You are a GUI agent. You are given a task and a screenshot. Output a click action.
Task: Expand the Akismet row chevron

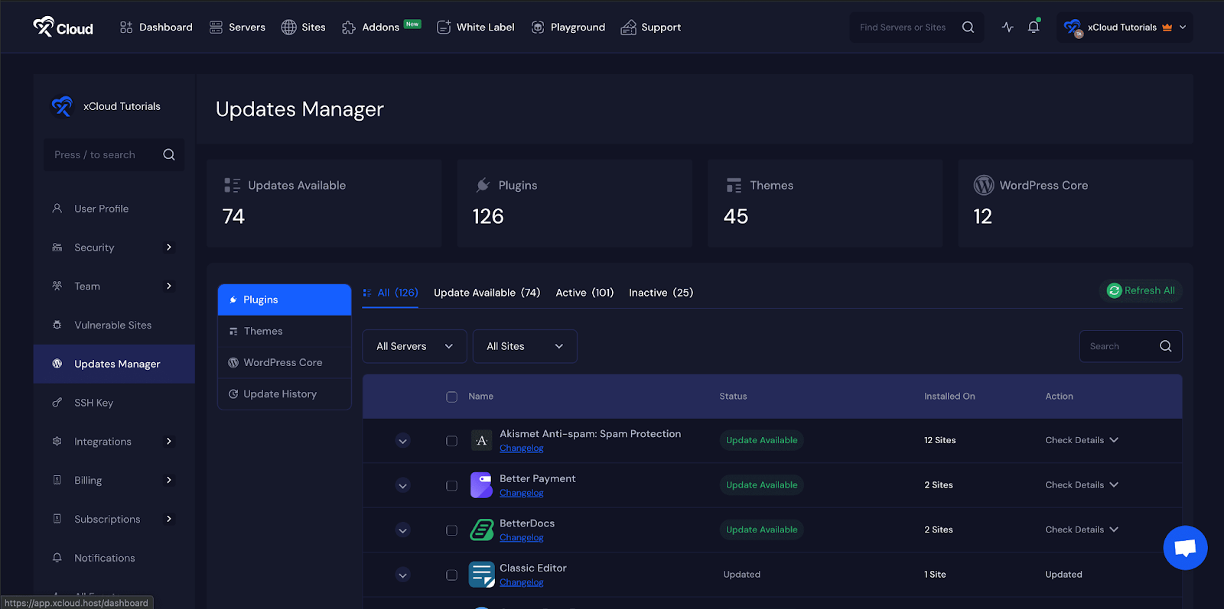pyautogui.click(x=402, y=441)
